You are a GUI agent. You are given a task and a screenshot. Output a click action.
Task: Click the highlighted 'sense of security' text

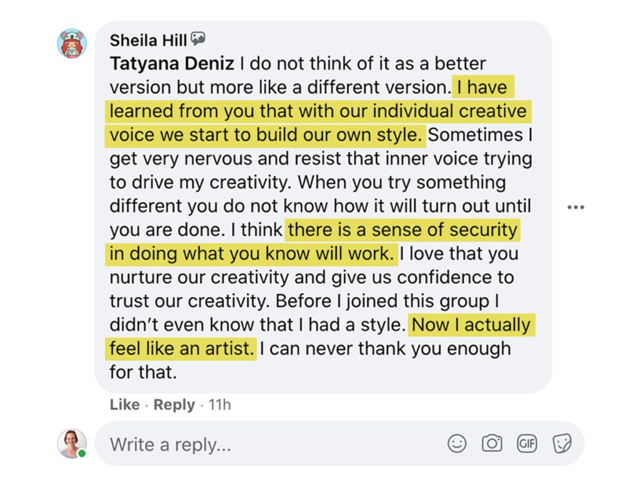coord(402,230)
